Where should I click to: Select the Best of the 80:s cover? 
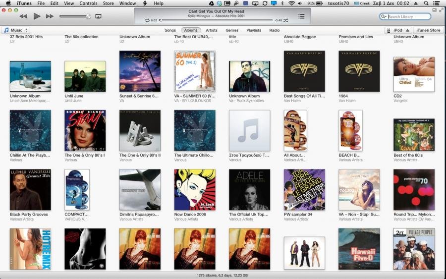tap(414, 135)
